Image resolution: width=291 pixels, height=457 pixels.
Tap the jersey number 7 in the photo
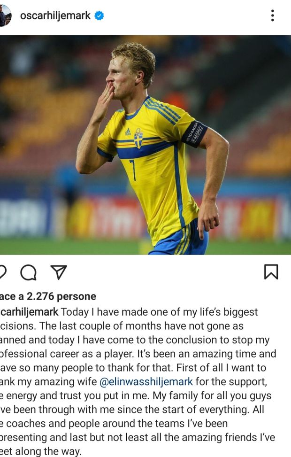133,170
